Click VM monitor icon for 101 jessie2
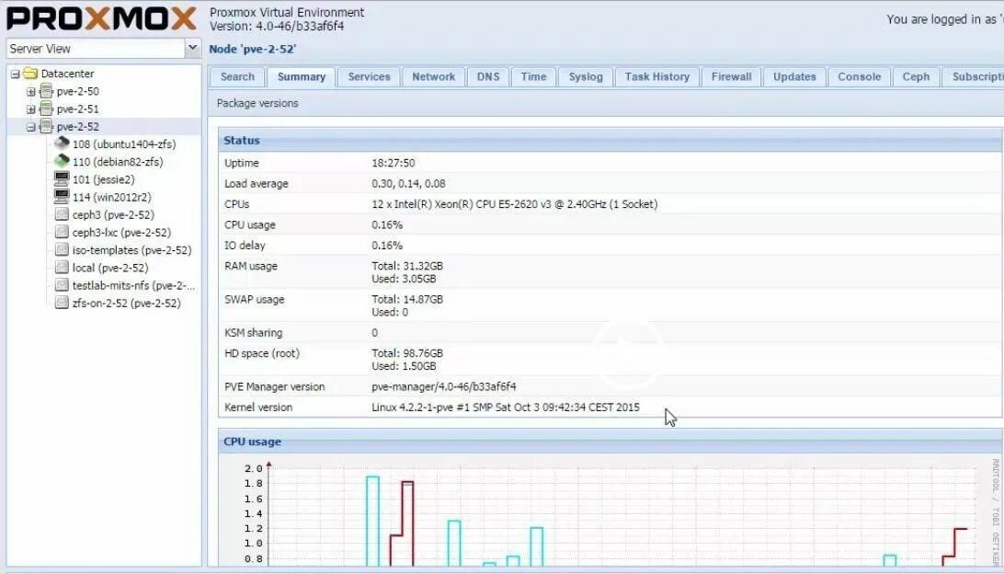The image size is (1004, 574). coord(62,178)
